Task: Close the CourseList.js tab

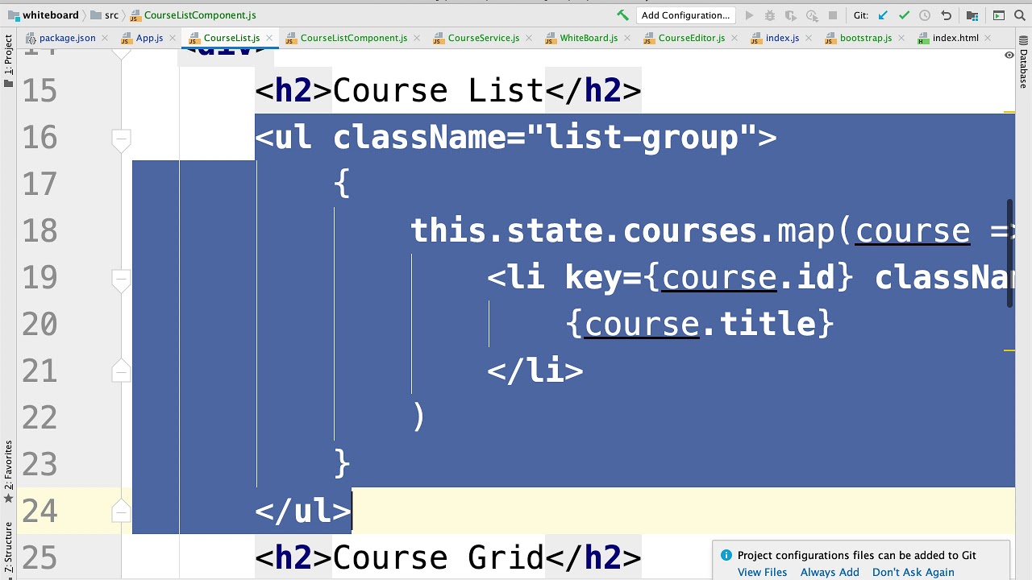Action: [269, 38]
